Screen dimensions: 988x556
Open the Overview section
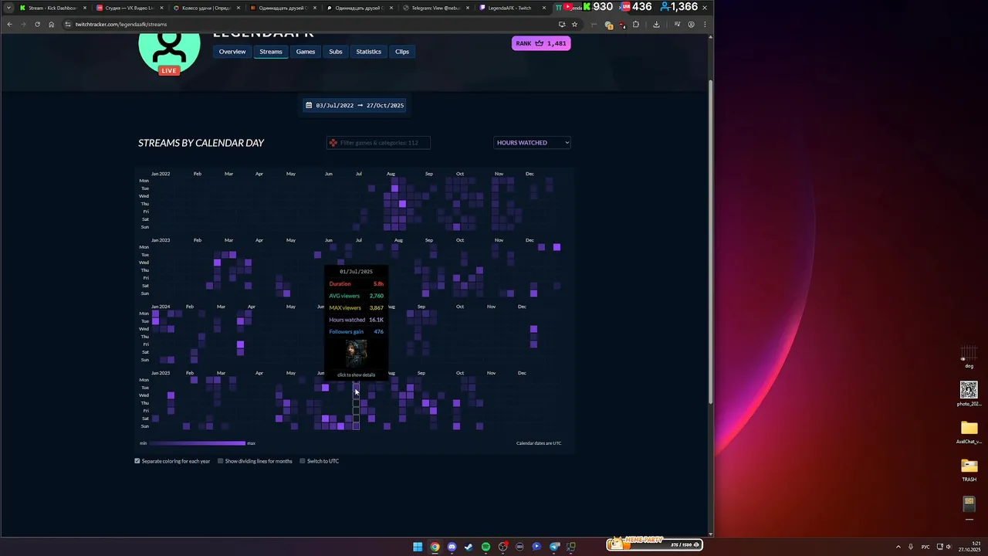[x=232, y=52]
